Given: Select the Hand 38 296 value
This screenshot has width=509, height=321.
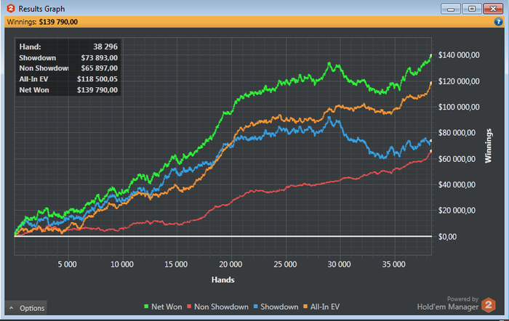Looking at the screenshot, I should 105,46.
